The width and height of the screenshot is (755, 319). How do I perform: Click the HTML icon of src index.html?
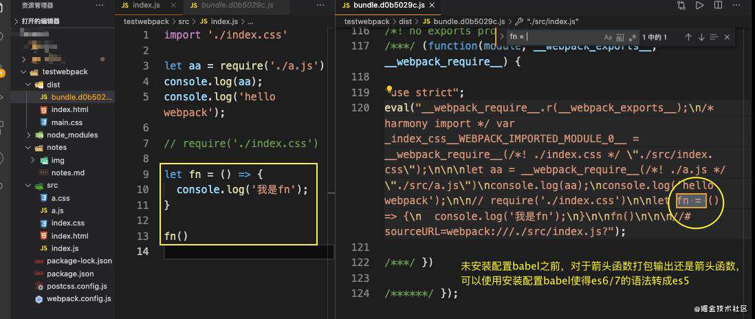44,236
